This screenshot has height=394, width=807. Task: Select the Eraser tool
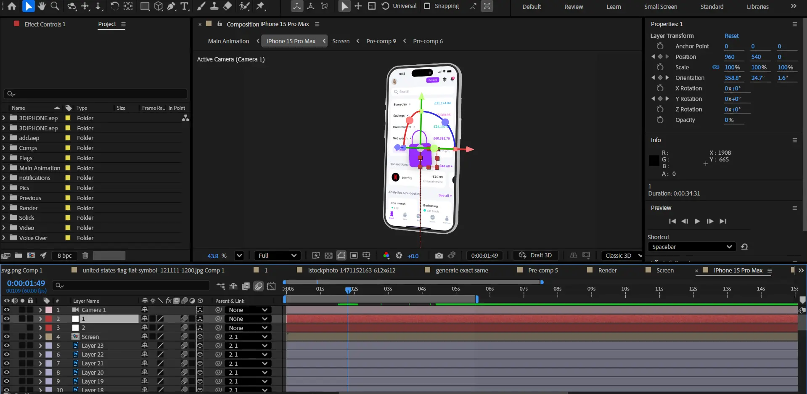[x=228, y=6]
